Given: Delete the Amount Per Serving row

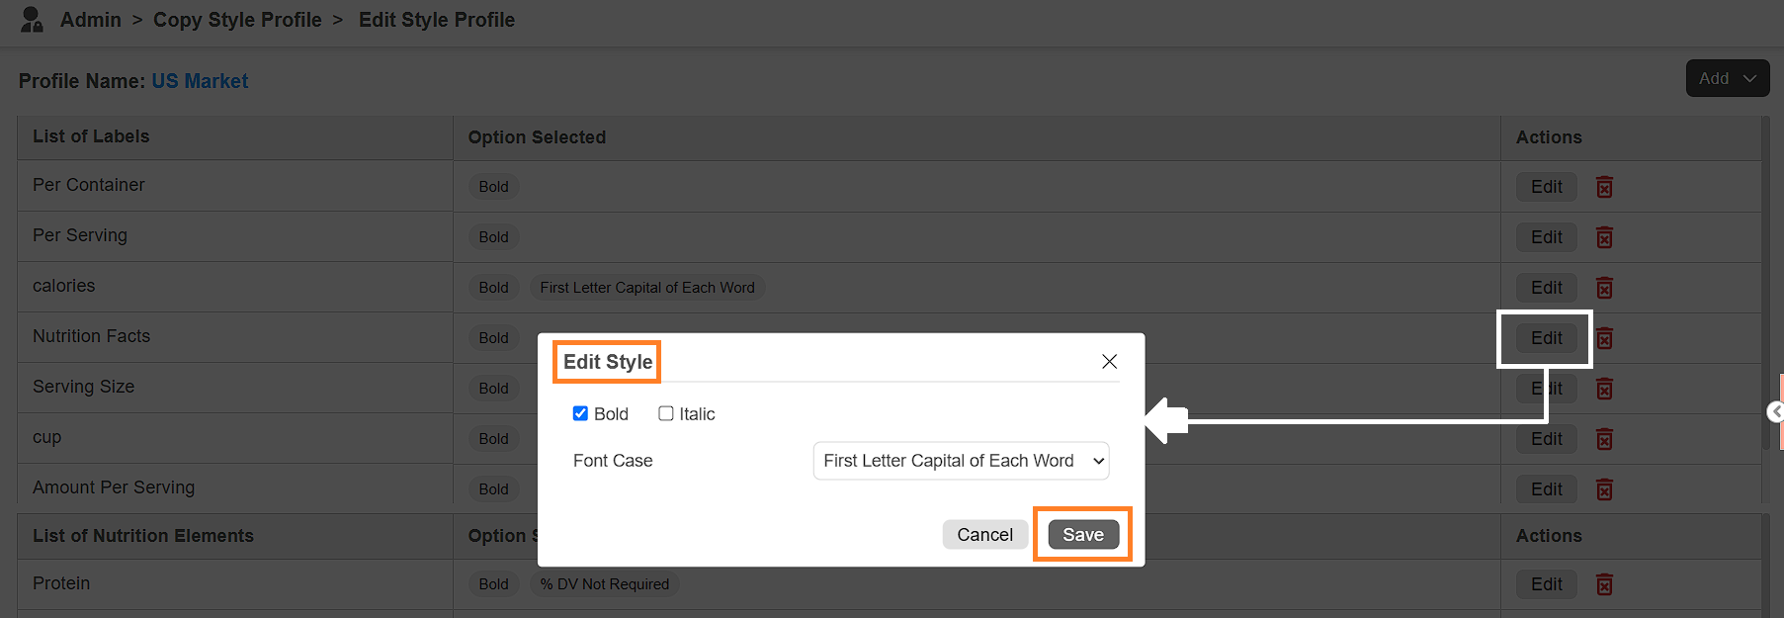Looking at the screenshot, I should pyautogui.click(x=1604, y=489).
